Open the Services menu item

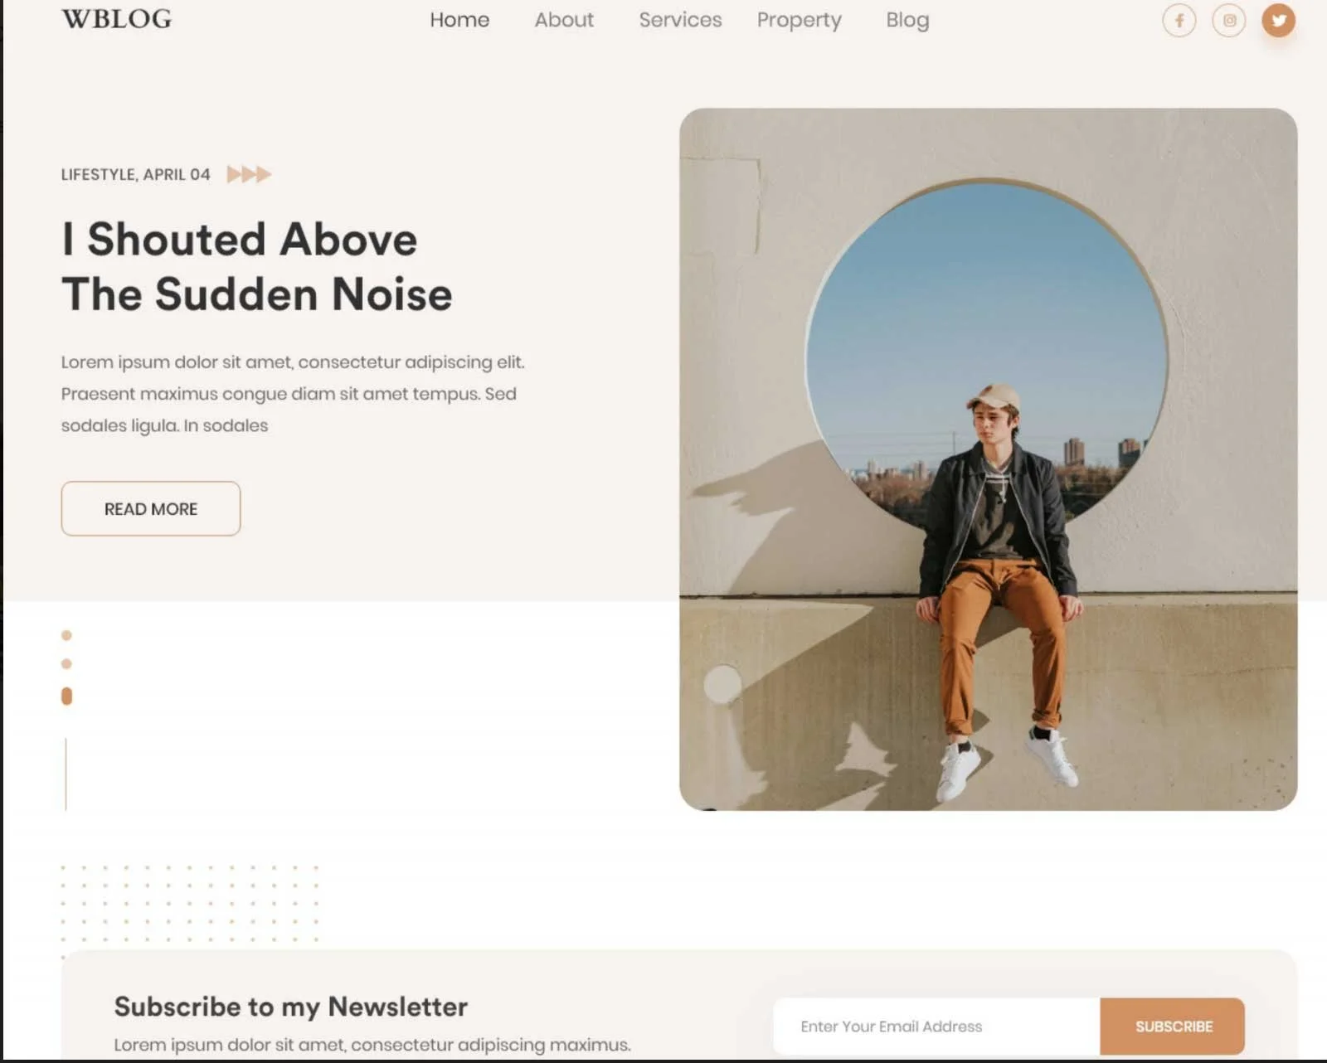[x=680, y=20]
